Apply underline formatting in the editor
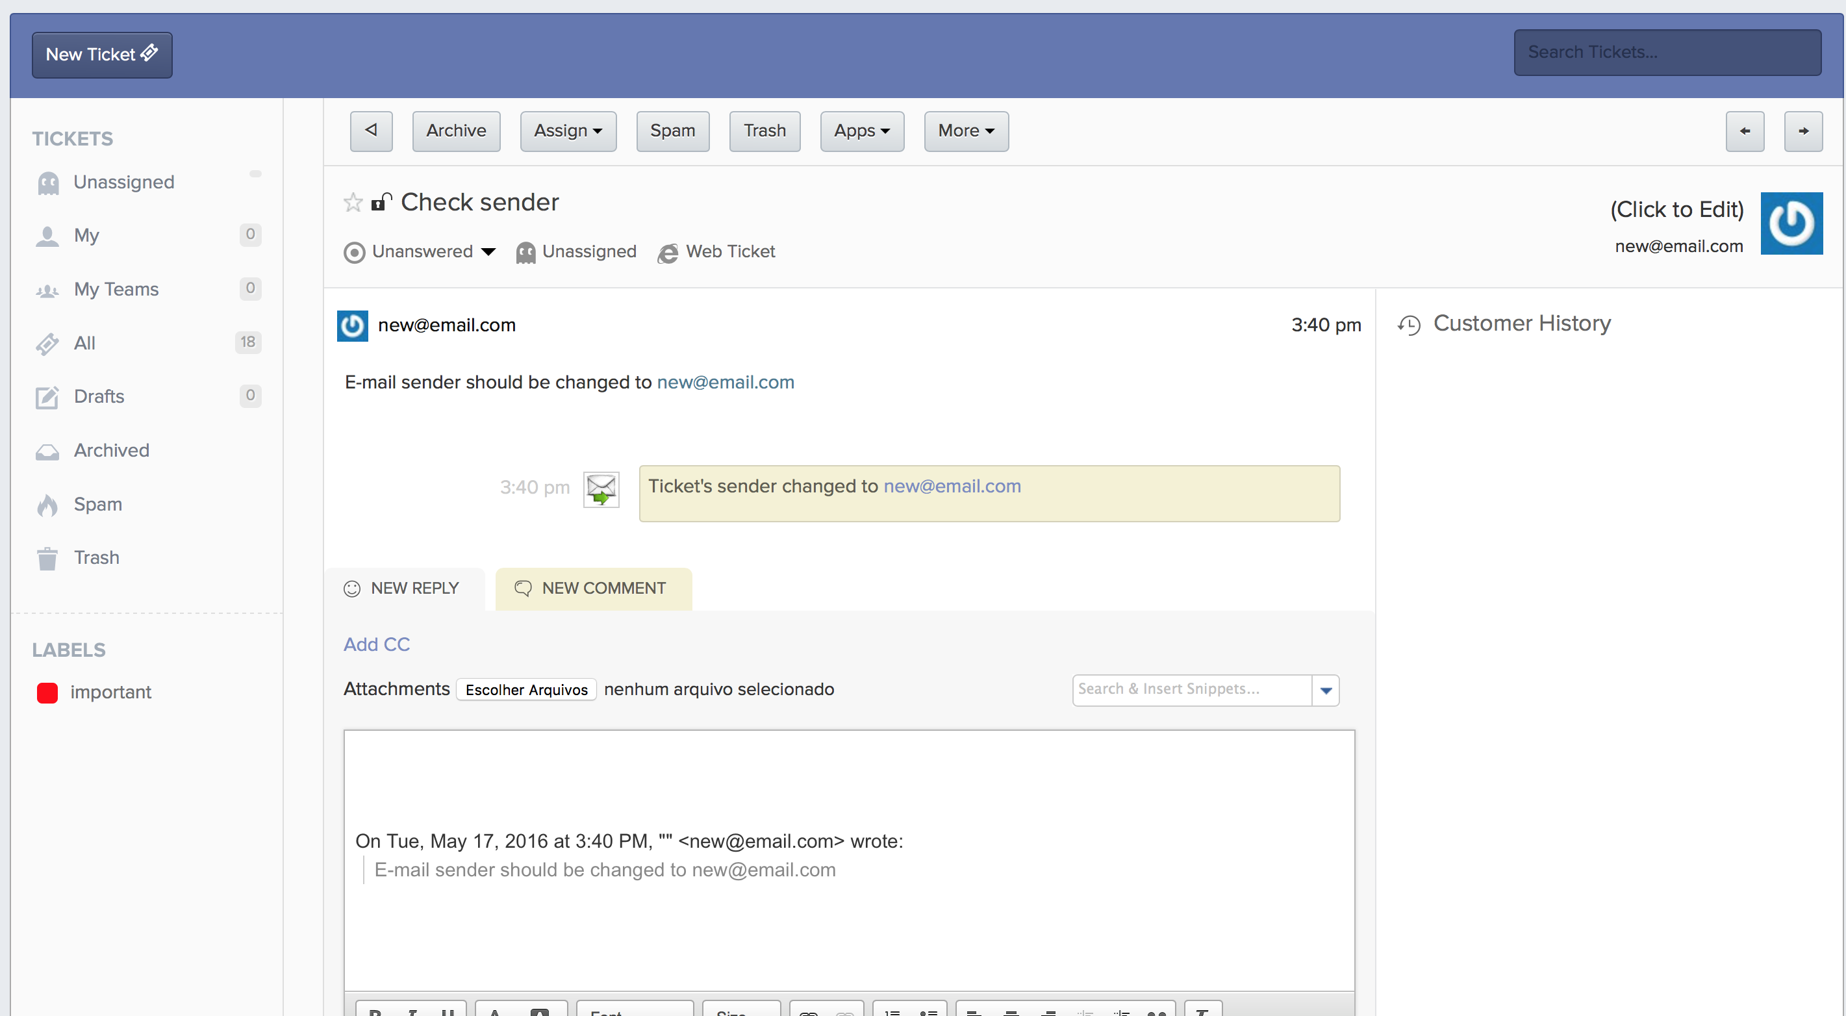 pyautogui.click(x=449, y=1011)
